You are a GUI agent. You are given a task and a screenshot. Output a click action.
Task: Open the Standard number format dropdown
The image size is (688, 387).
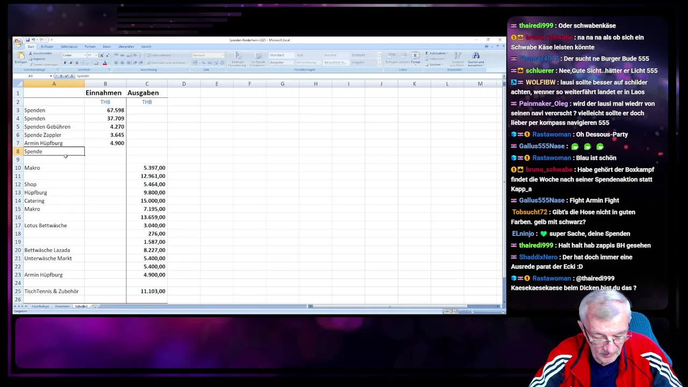tap(223, 55)
